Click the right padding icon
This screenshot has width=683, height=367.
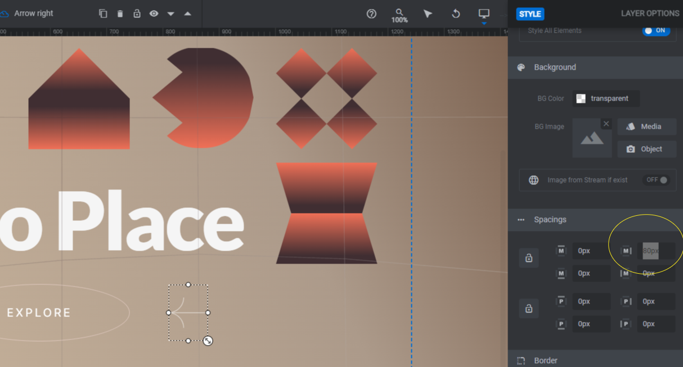(626, 301)
